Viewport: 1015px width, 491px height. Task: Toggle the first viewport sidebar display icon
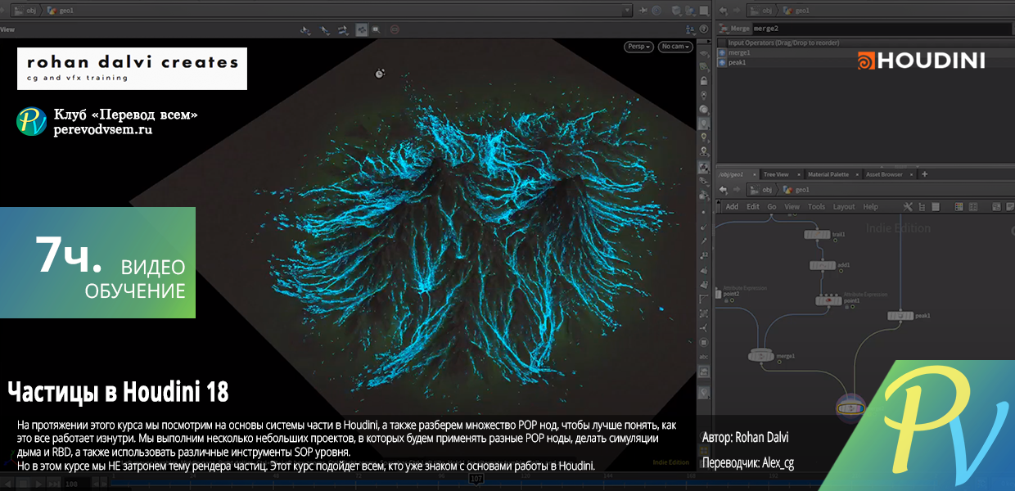click(x=703, y=54)
